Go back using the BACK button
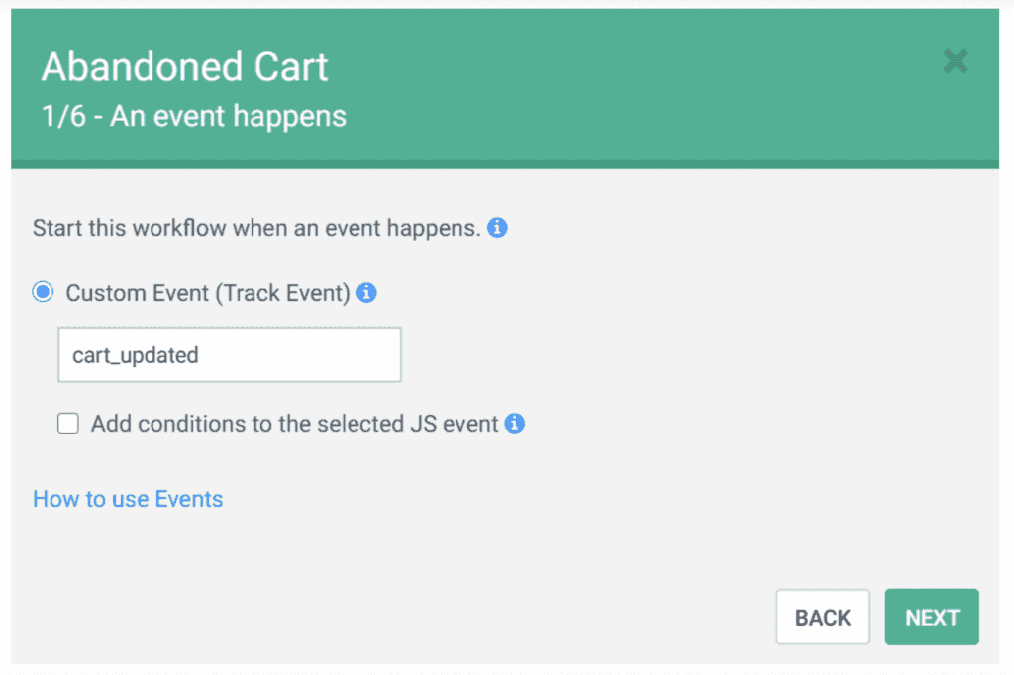Image resolution: width=1014 pixels, height=675 pixels. point(823,617)
